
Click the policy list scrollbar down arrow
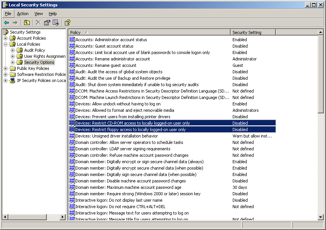tap(321, 217)
